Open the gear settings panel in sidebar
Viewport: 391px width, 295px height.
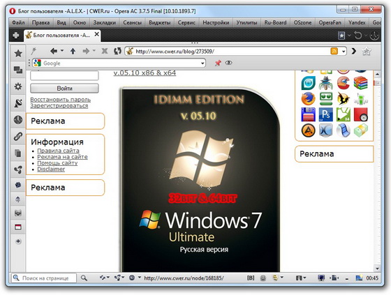click(18, 86)
